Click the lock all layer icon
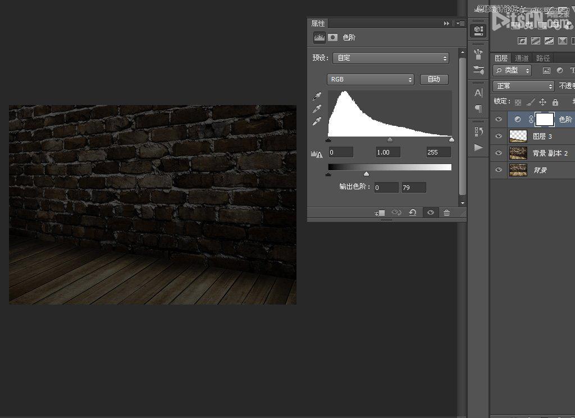Screen dimensions: 575x418 pos(555,102)
